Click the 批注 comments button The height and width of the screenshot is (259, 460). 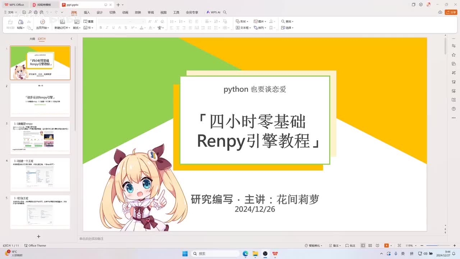pos(350,246)
